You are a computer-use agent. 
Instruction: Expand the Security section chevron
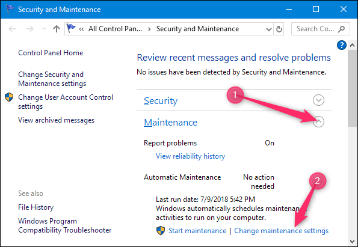(x=318, y=100)
